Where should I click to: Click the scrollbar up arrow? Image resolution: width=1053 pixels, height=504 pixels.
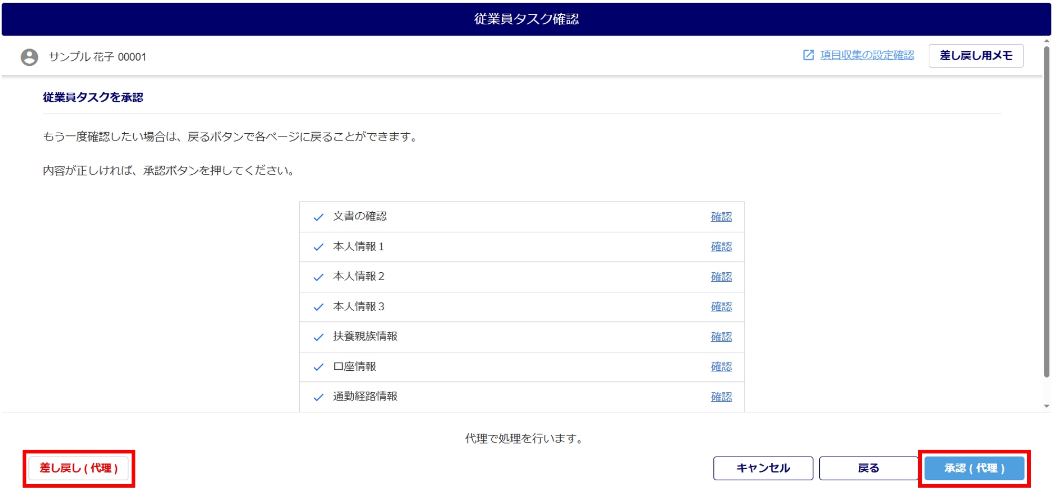[1047, 41]
